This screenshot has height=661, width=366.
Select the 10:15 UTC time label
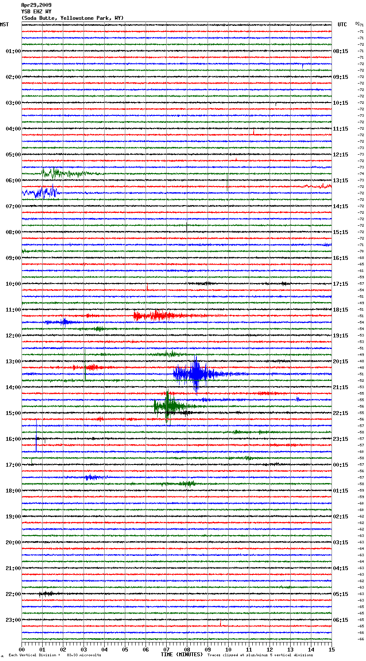tap(341, 103)
